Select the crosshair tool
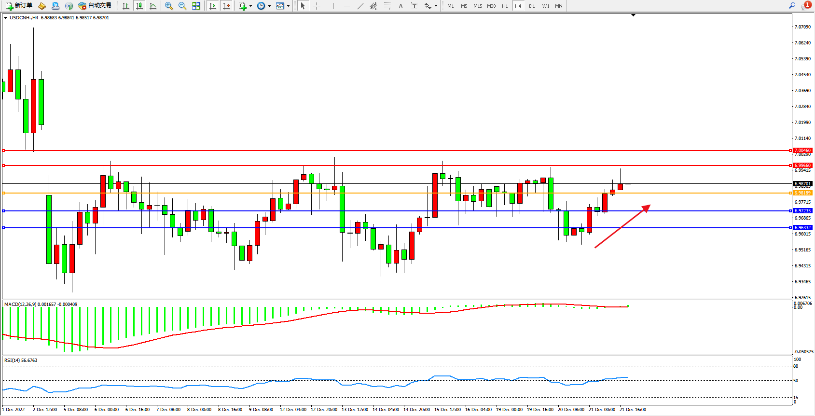This screenshot has width=815, height=416. coord(317,6)
